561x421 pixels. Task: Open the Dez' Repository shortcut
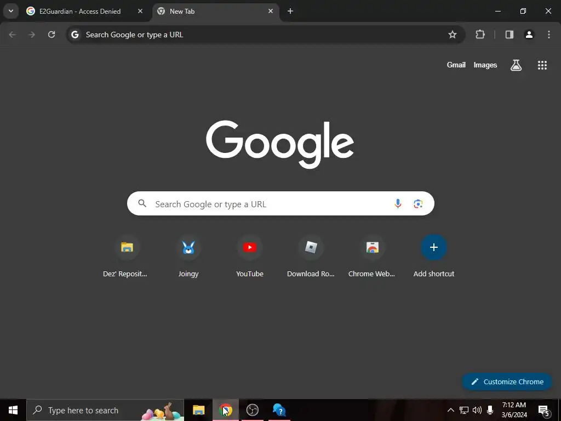(125, 257)
